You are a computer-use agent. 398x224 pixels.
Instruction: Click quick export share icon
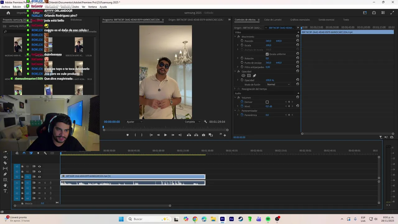(374, 13)
